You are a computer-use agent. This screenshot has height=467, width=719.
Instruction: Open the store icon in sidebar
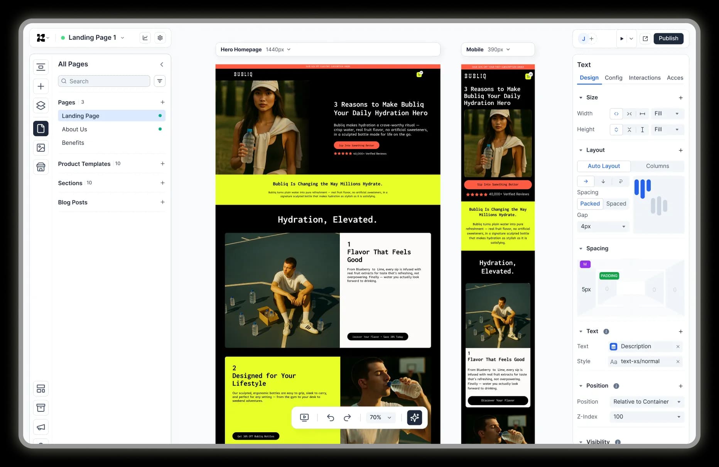[41, 167]
